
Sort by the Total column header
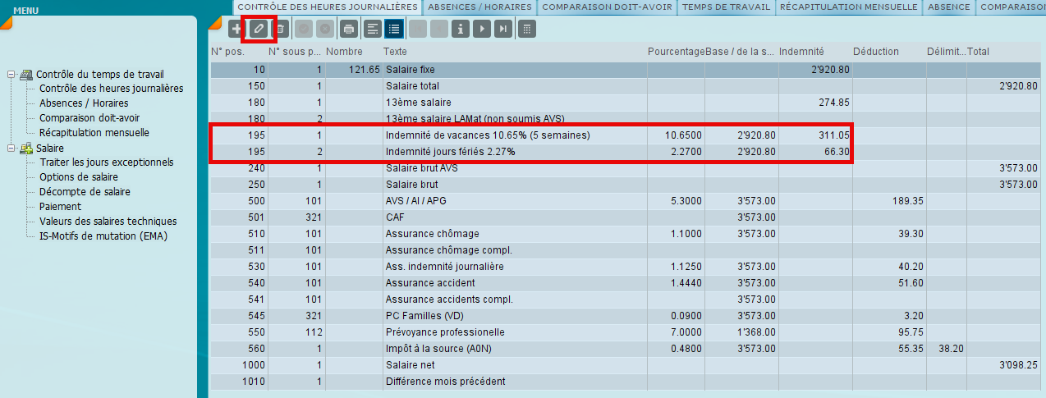point(1003,52)
